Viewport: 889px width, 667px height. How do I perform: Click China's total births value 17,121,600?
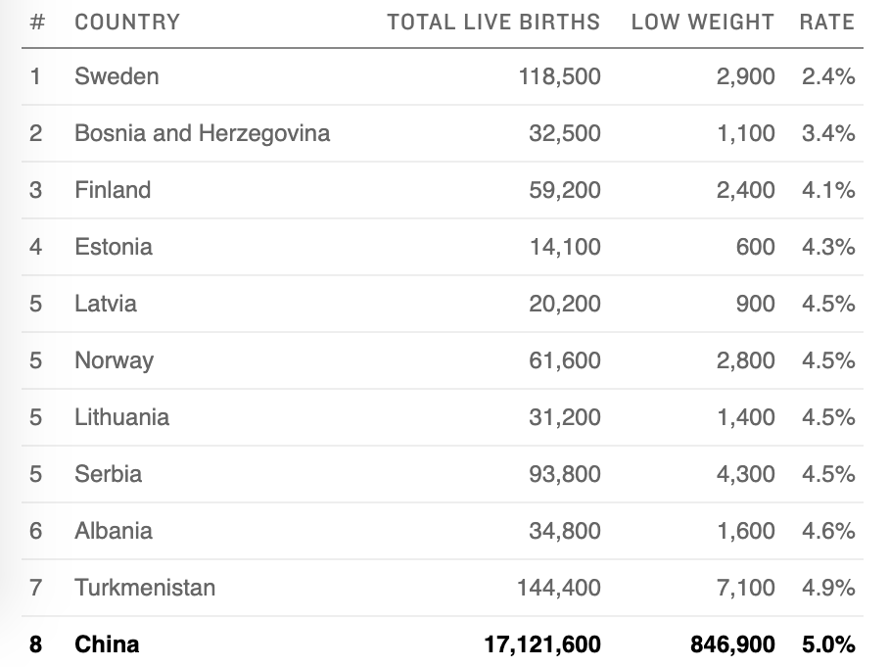[x=542, y=644]
